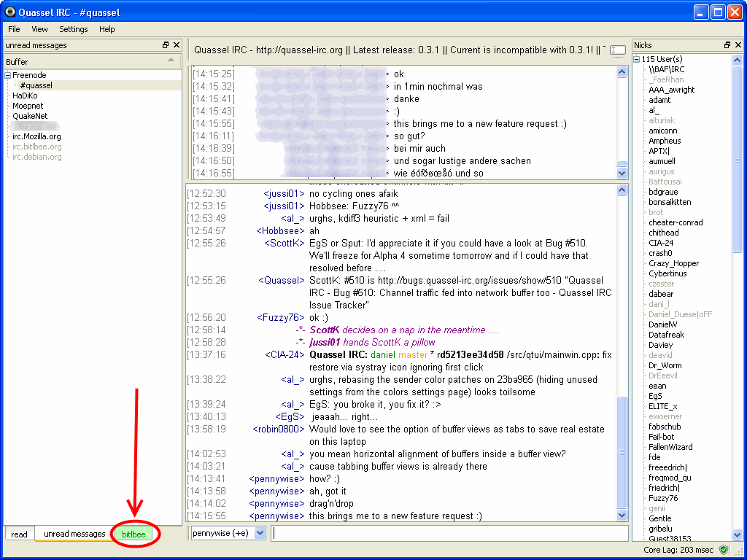Click the Buffer column header
The height and width of the screenshot is (560, 747).
(93, 61)
